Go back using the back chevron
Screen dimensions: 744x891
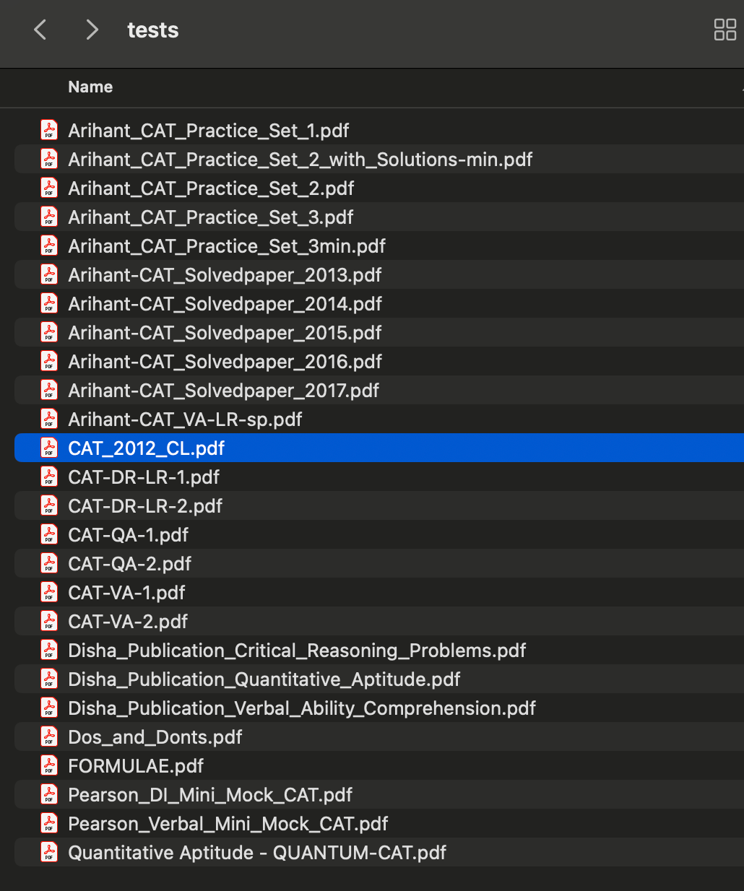40,30
